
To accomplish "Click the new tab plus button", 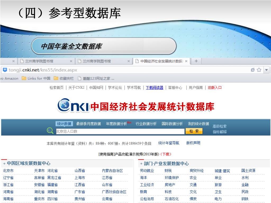I will coord(196,61).
